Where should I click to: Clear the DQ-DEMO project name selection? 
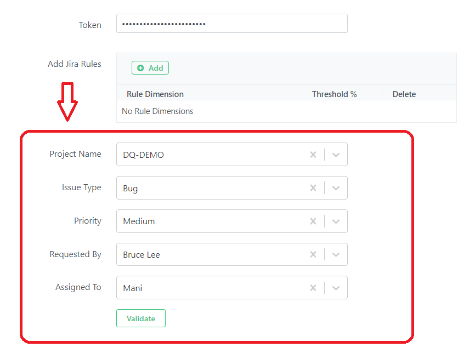313,155
